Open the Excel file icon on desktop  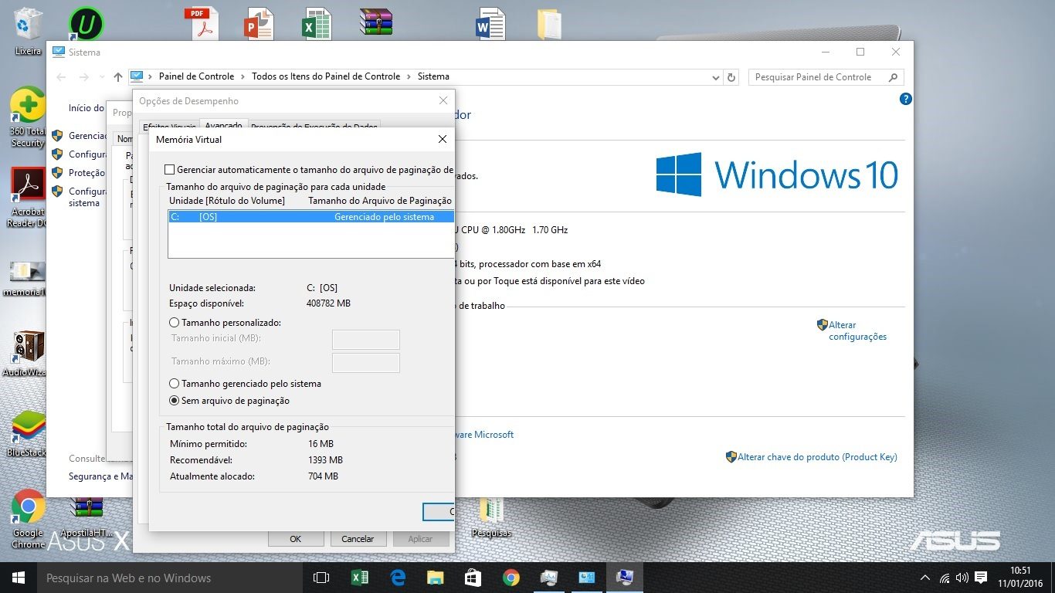coord(317,24)
